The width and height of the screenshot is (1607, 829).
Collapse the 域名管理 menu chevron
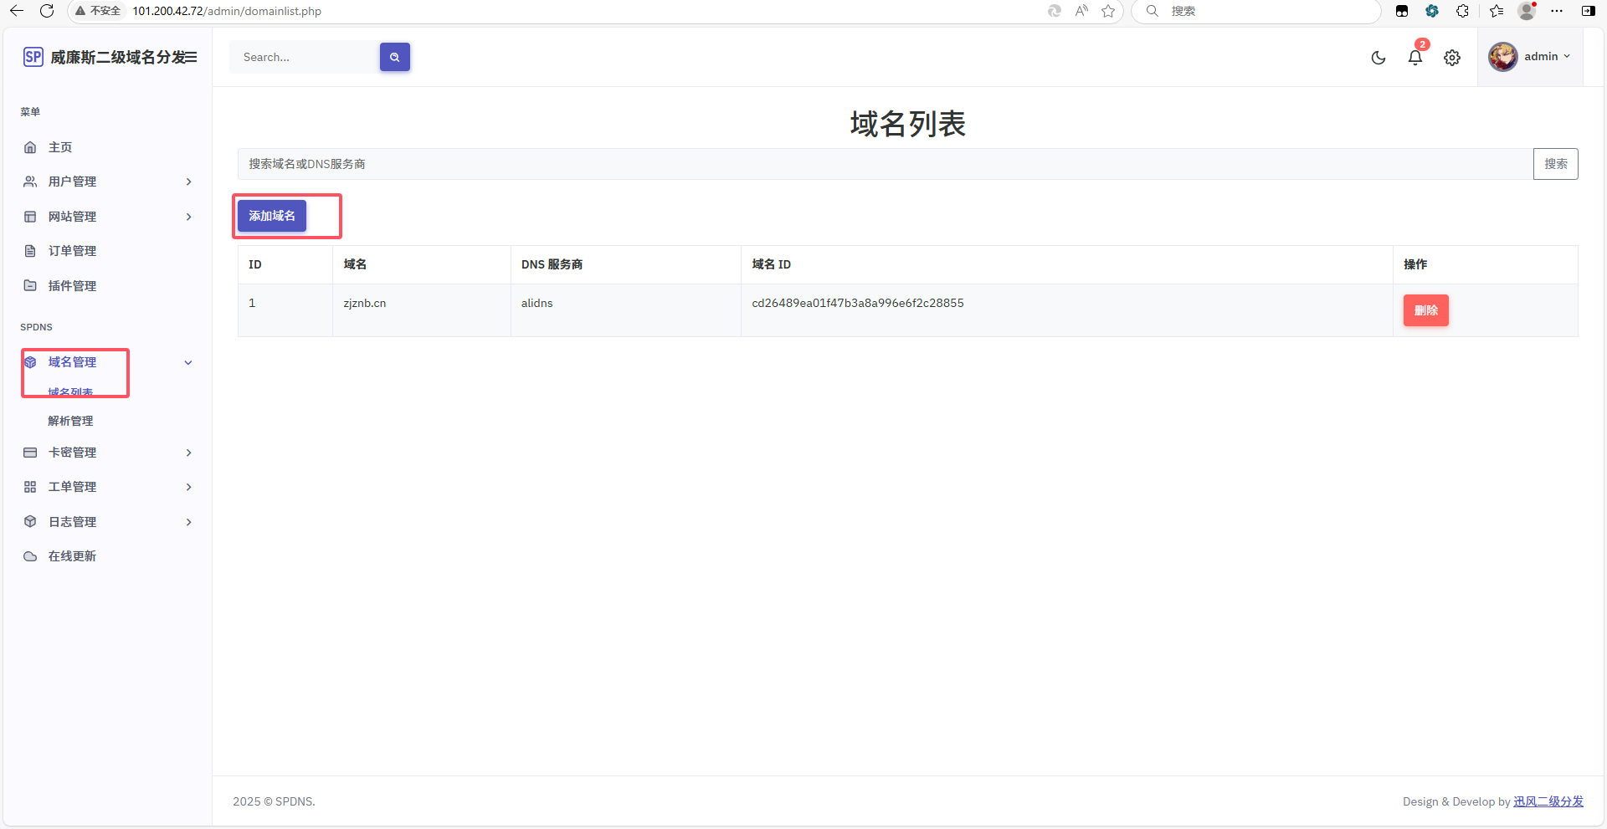(x=188, y=362)
